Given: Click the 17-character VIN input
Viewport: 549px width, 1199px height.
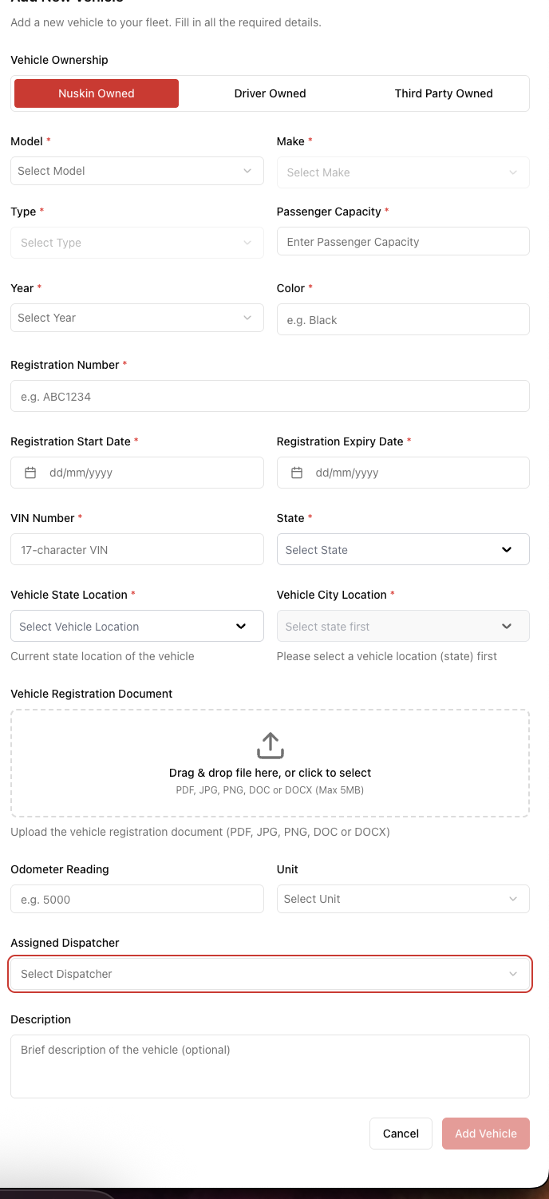Looking at the screenshot, I should click(136, 550).
